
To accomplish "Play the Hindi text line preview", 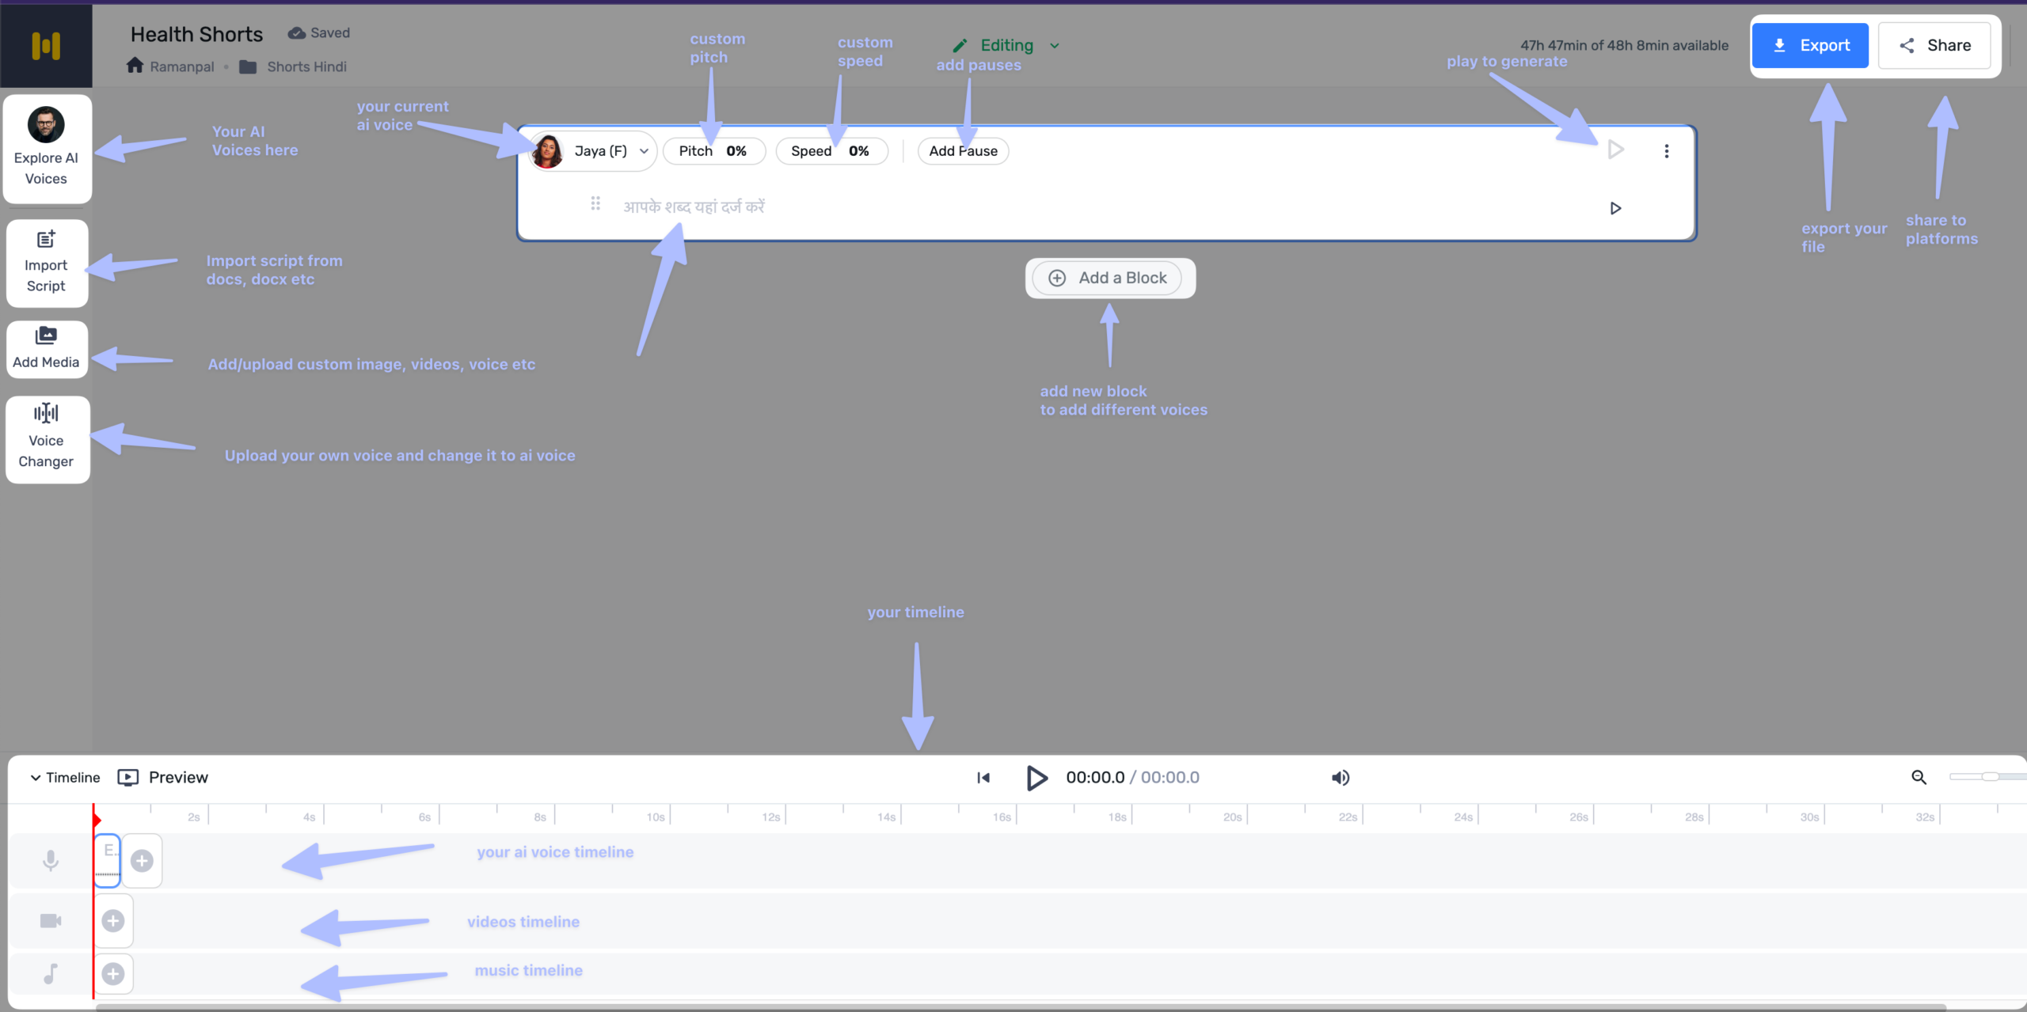I will [1615, 208].
